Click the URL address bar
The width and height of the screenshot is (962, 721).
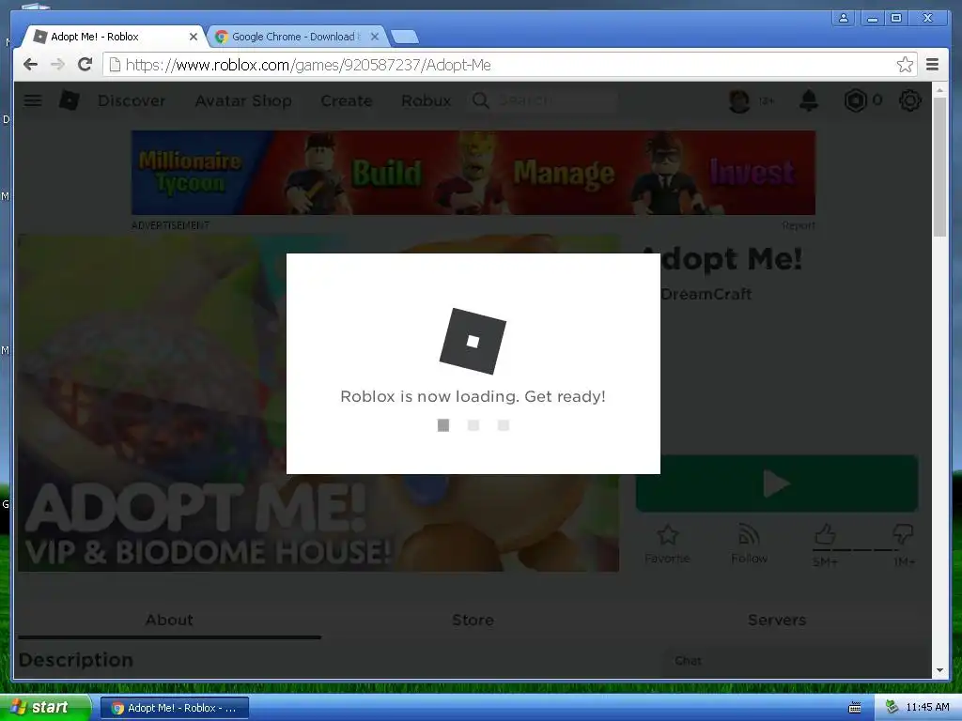[x=509, y=65]
